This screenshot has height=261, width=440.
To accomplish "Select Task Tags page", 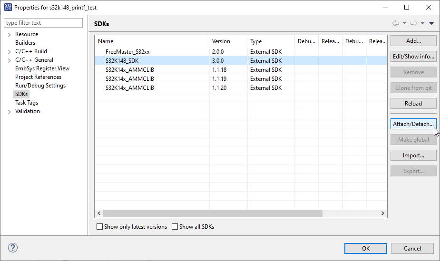I will point(27,103).
